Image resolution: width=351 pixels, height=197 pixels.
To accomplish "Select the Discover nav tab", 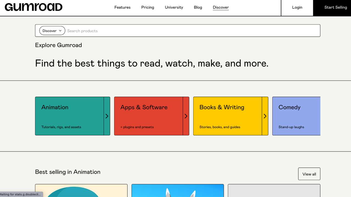I will pos(221,7).
